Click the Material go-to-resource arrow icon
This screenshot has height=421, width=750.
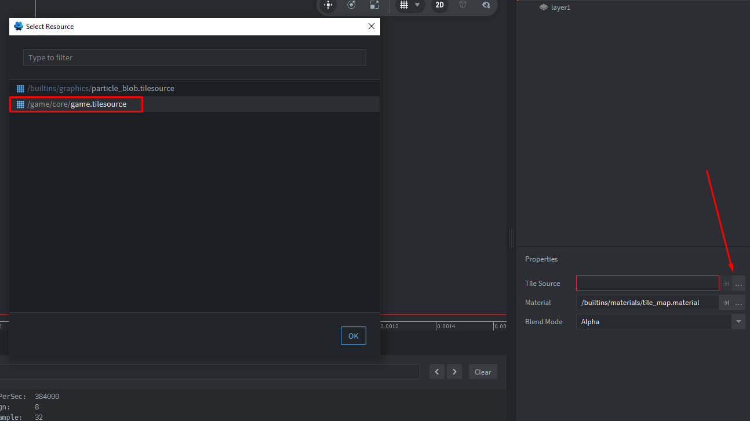pyautogui.click(x=726, y=303)
